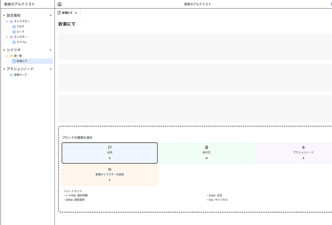This screenshot has width=332, height=225.
Task: Collapse the モンスター tree group
Action: pyautogui.click(x=7, y=37)
